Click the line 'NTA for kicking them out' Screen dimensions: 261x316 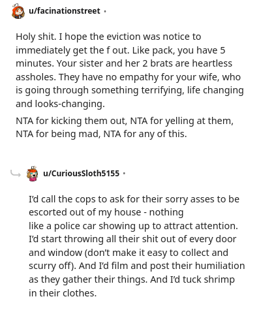125,121
